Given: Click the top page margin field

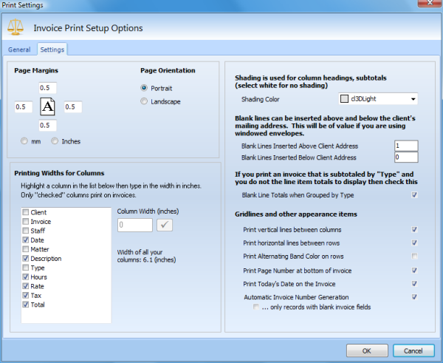Looking at the screenshot, I should click(48, 88).
